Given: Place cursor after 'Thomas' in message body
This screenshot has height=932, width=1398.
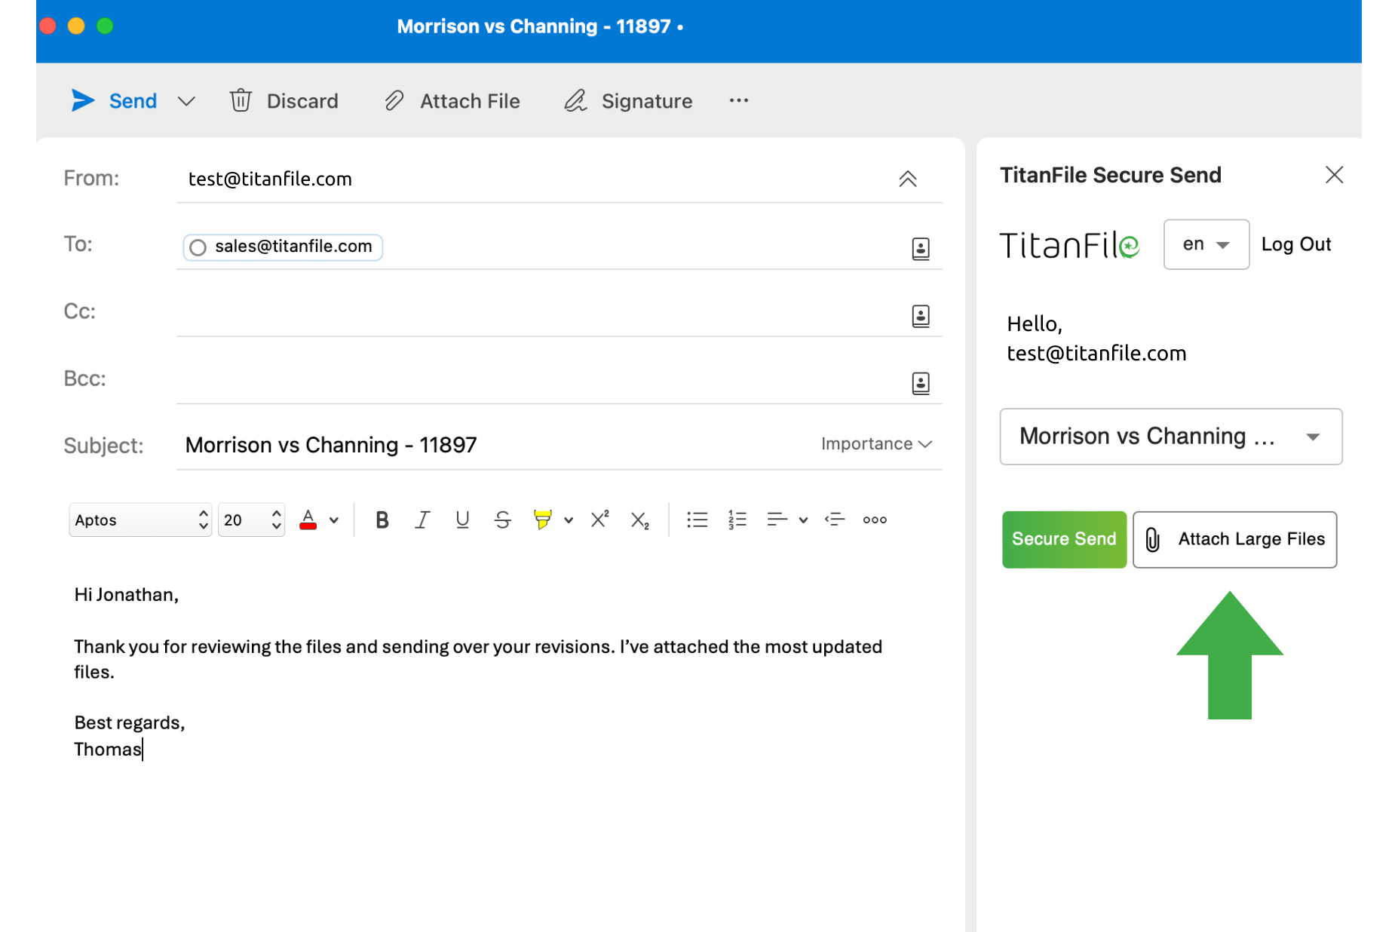Looking at the screenshot, I should [x=143, y=749].
